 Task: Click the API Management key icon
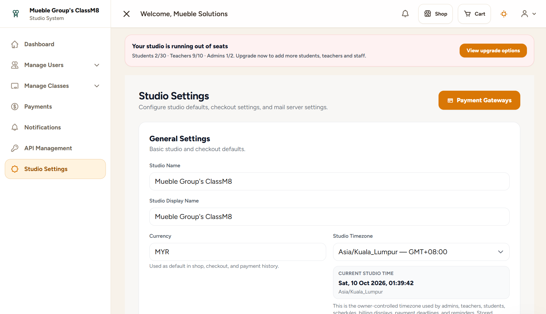[x=15, y=148]
